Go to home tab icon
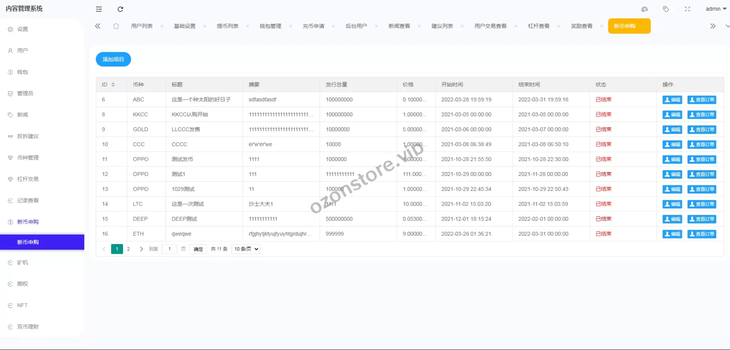This screenshot has width=730, height=350. point(116,26)
